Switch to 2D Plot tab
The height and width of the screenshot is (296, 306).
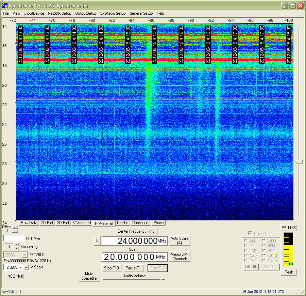pyautogui.click(x=47, y=223)
